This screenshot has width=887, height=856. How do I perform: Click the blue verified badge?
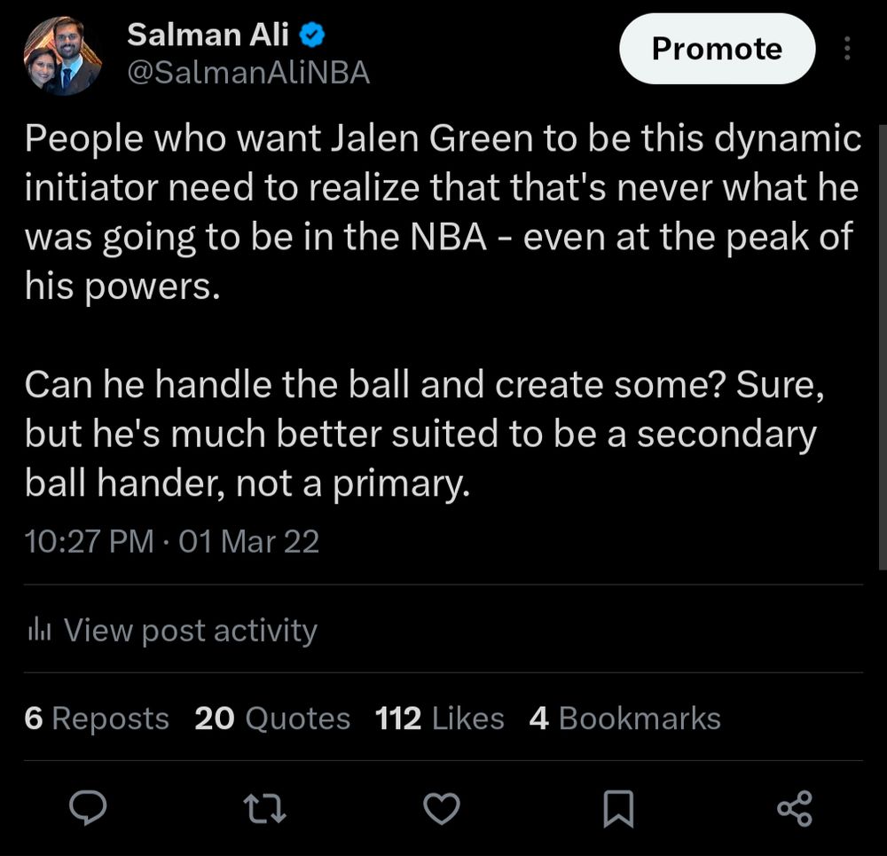pos(313,35)
